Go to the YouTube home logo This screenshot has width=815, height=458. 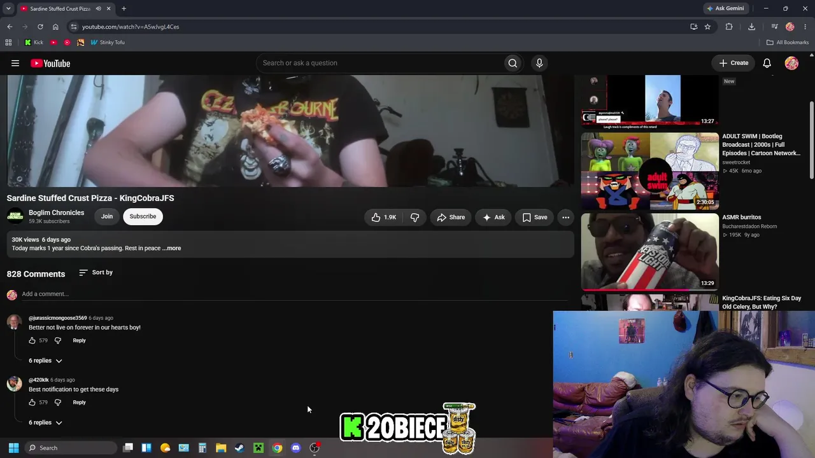point(50,63)
